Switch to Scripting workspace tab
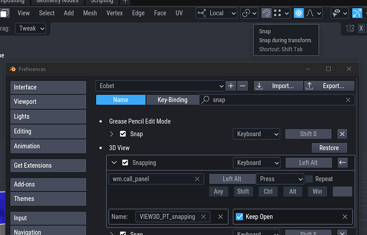This screenshot has width=367, height=235. click(102, 2)
